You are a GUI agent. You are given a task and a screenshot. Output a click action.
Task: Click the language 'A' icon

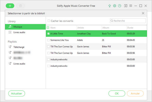click(x=125, y=6)
